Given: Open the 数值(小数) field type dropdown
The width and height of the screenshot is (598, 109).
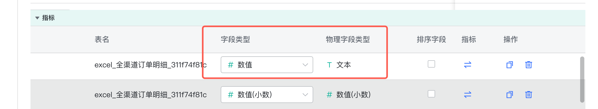Looking at the screenshot, I should tap(267, 95).
